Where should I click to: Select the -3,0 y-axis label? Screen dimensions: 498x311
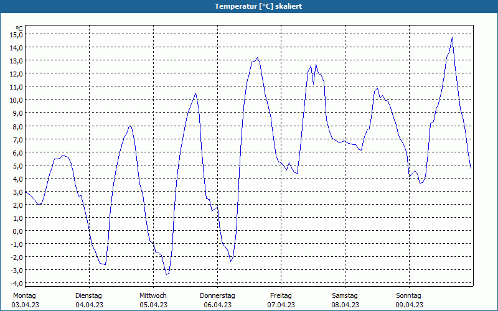17,271
